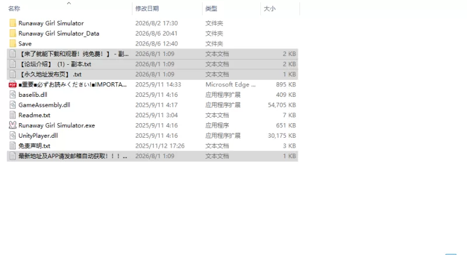Click the date 2025/11/12 17:26
This screenshot has height=255, width=467.
click(x=160, y=146)
